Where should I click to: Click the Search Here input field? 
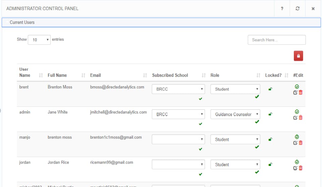(277, 40)
